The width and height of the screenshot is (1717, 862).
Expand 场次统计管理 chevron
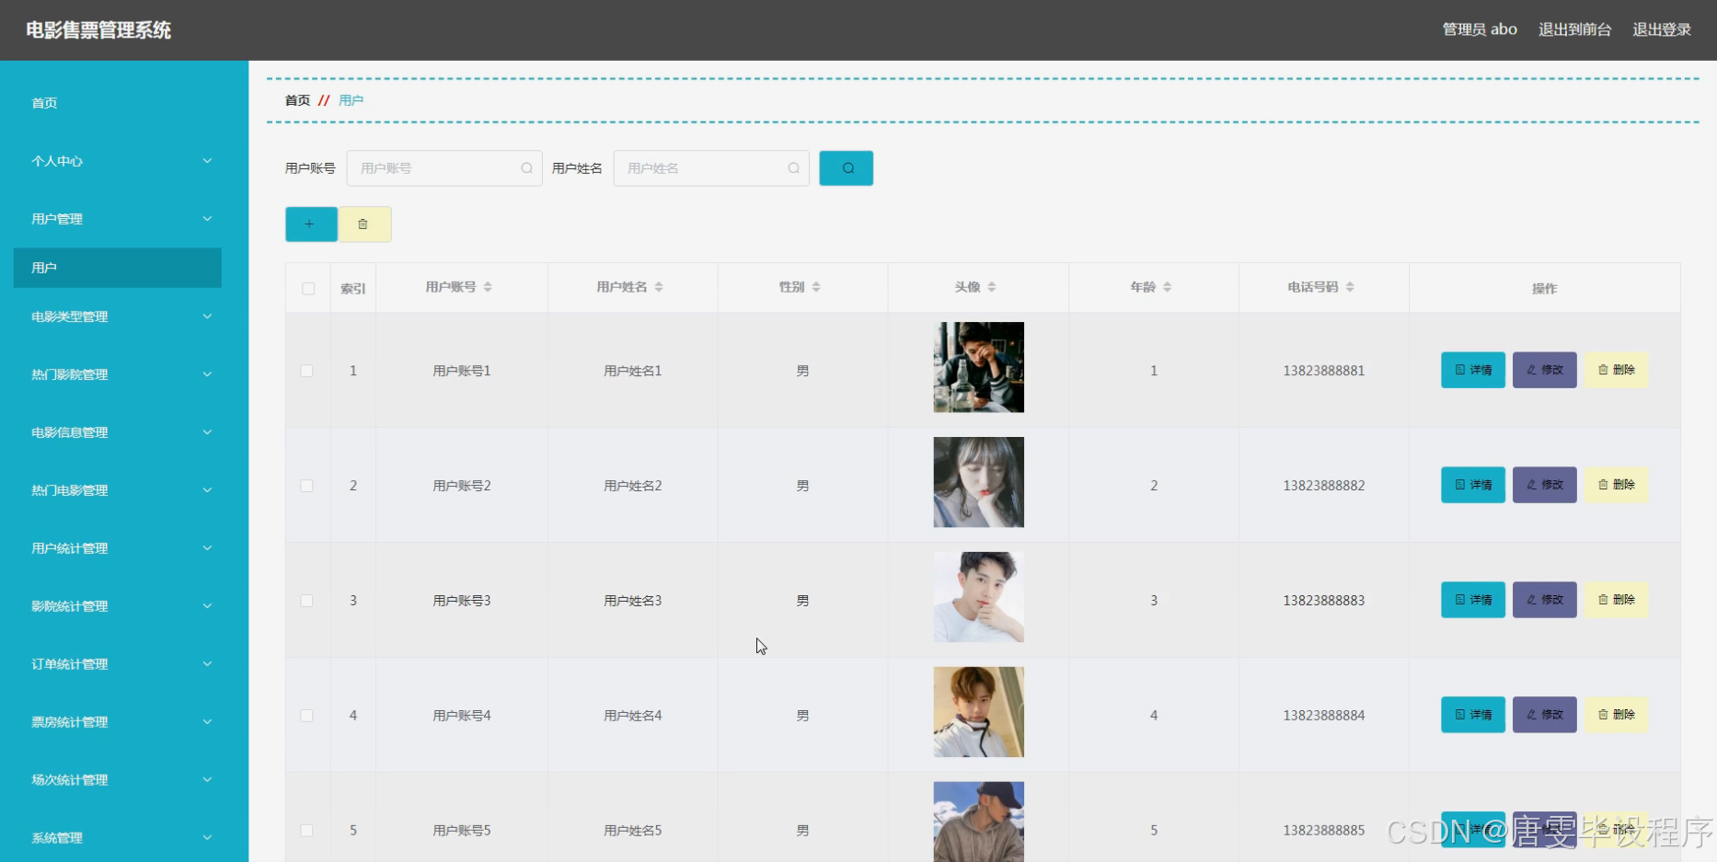(207, 780)
